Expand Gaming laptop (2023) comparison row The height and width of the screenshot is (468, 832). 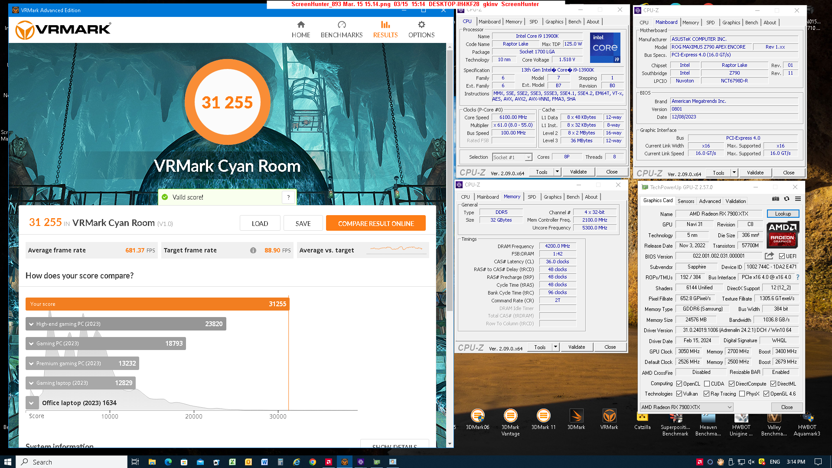coord(31,383)
